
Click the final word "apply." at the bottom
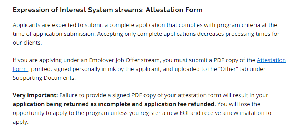21,122
